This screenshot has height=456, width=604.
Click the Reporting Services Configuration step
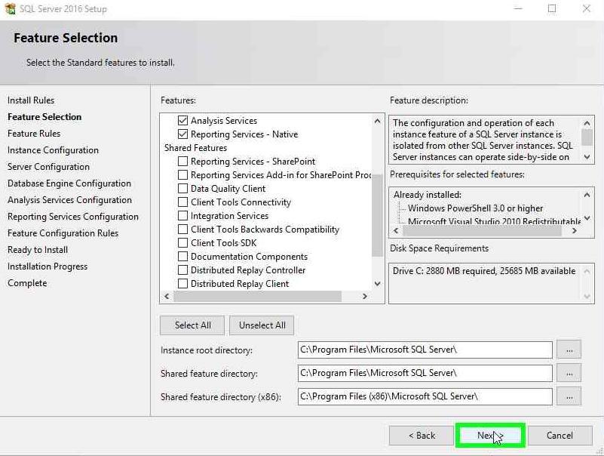coord(73,217)
